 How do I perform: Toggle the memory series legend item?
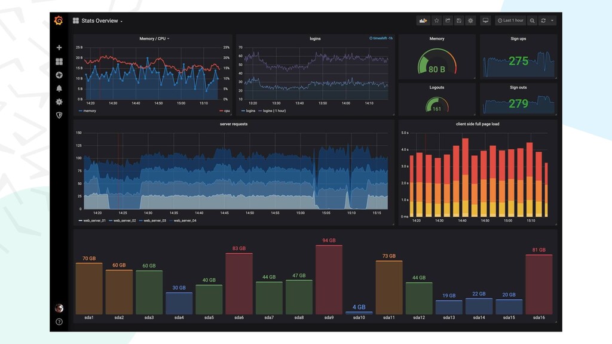[87, 110]
